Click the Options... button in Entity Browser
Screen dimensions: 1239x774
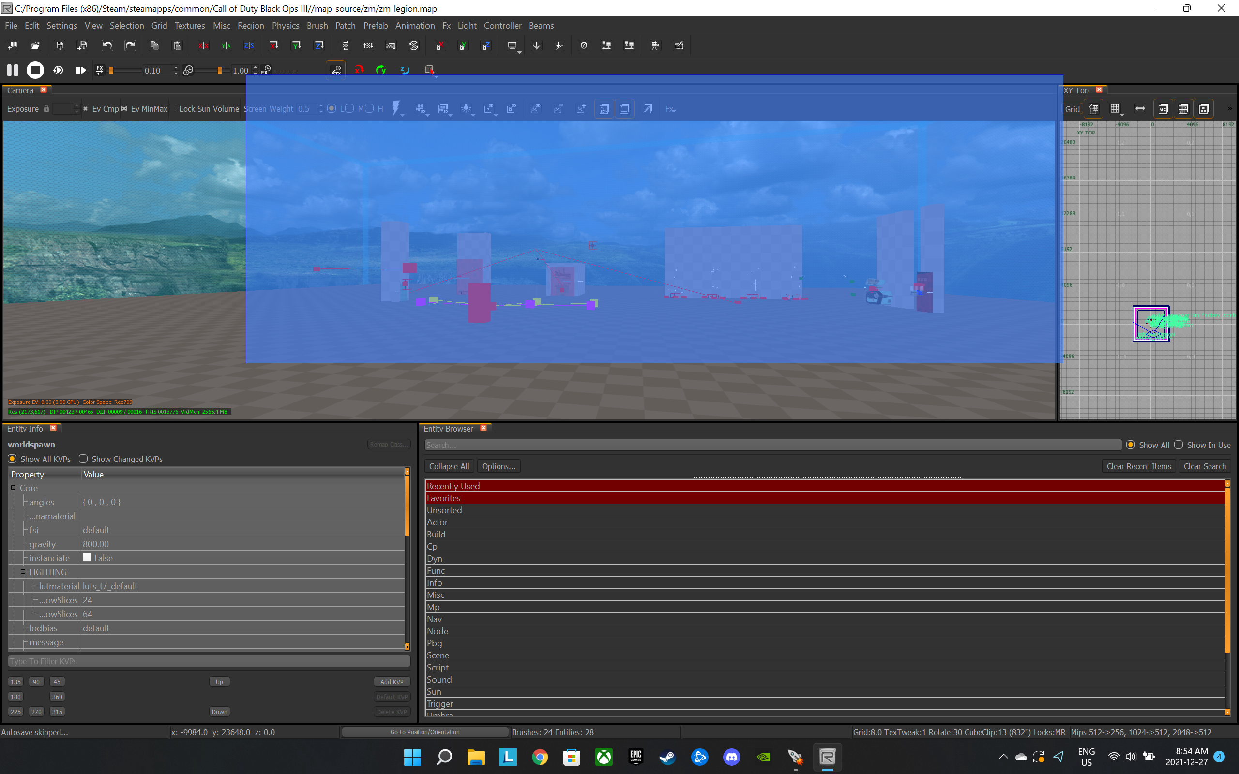point(499,466)
